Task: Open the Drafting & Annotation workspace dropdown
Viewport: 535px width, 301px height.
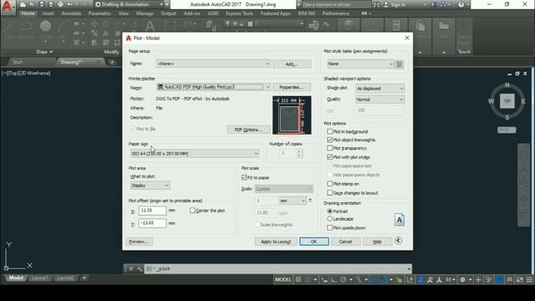Action: pos(130,4)
